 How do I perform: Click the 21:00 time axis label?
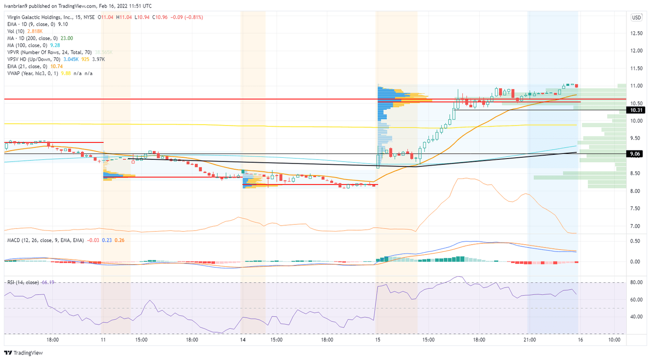pos(530,340)
